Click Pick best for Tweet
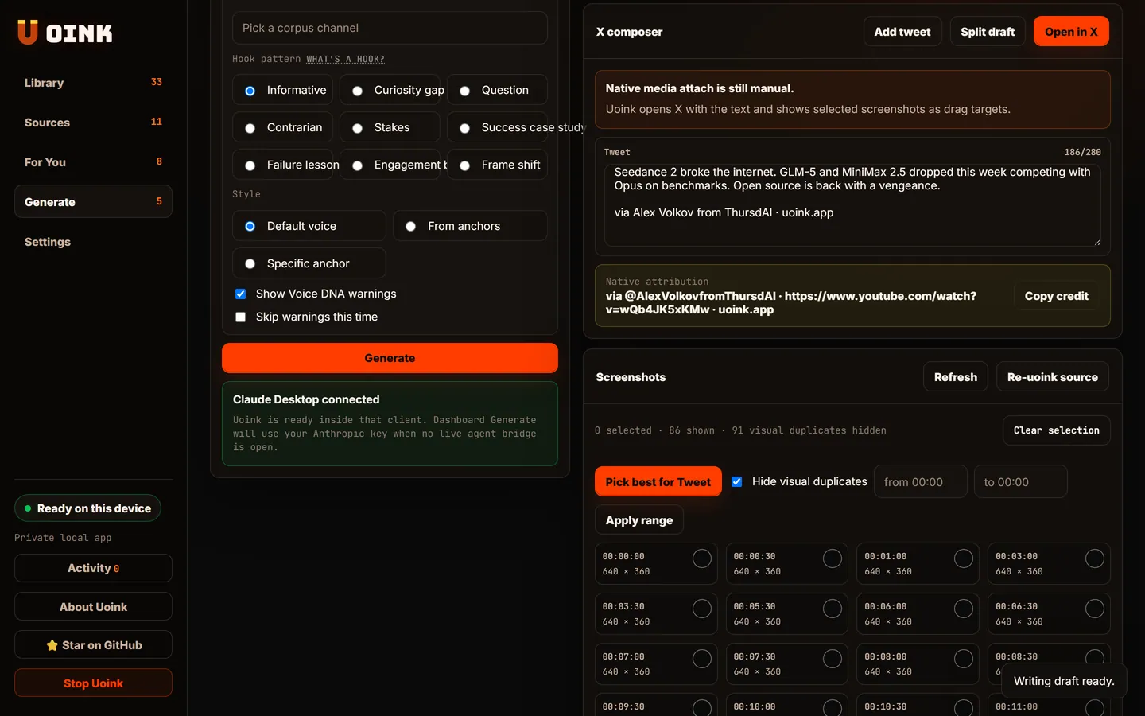This screenshot has height=716, width=1145. pos(658,481)
